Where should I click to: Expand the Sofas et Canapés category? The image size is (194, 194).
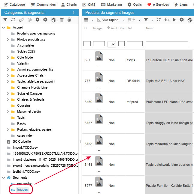tap(8, 94)
